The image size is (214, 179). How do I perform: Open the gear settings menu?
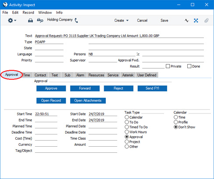tap(11, 21)
